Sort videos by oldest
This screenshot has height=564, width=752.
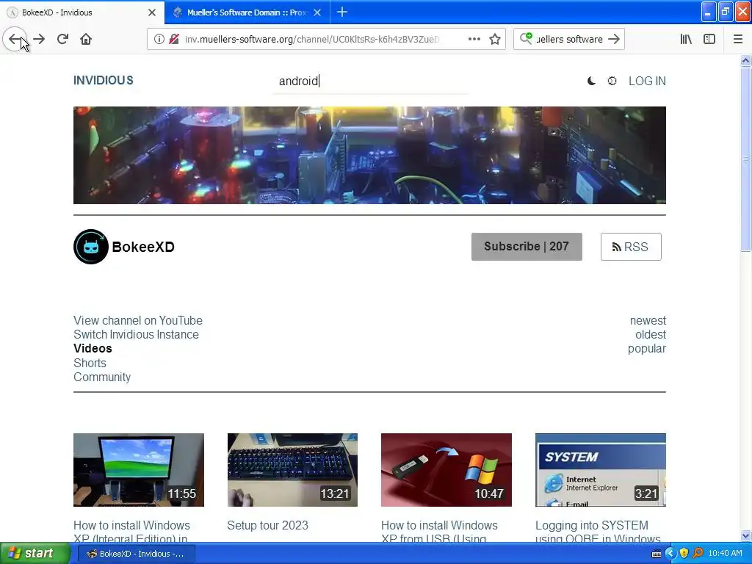[x=651, y=334]
